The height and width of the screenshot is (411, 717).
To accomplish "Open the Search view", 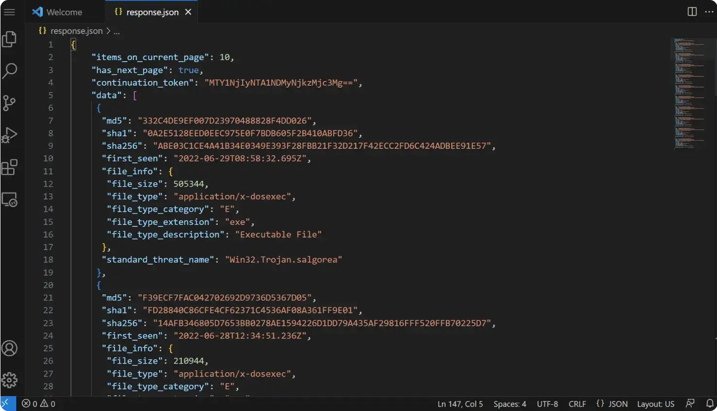I will point(9,71).
